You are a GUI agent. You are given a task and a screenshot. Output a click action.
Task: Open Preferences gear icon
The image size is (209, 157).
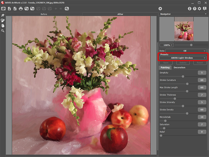(199, 9)
